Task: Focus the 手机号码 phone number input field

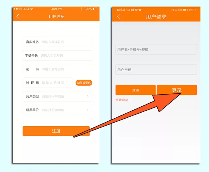Action: click(x=66, y=55)
